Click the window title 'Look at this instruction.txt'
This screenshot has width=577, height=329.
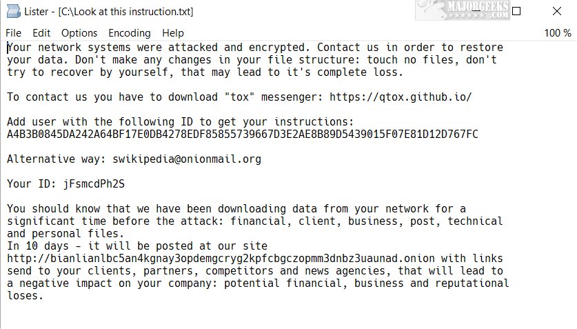pyautogui.click(x=125, y=12)
